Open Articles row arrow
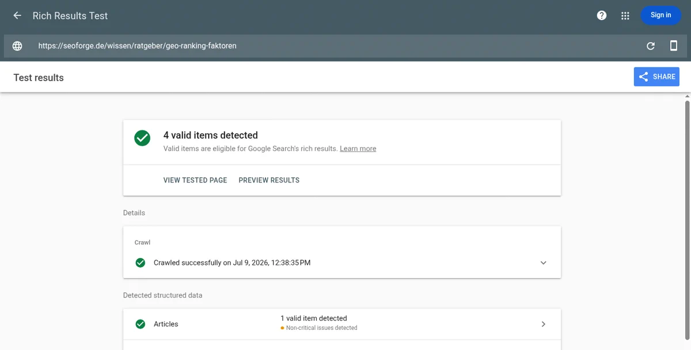 tap(544, 324)
